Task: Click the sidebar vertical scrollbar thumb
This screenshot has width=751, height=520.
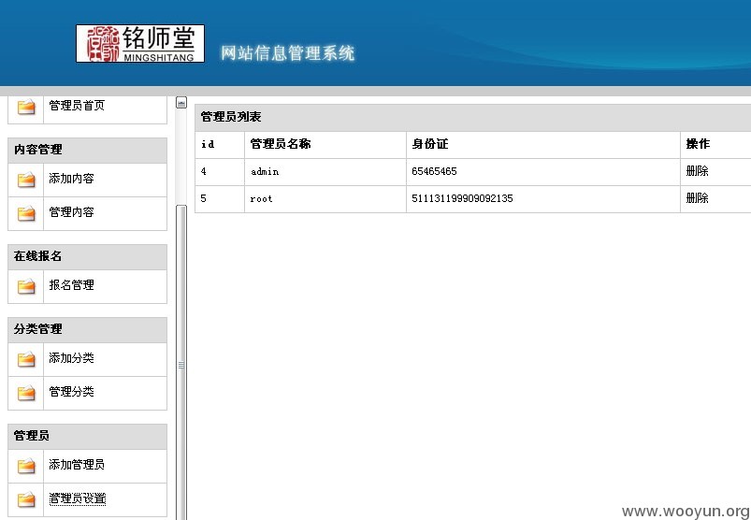Action: (181, 363)
